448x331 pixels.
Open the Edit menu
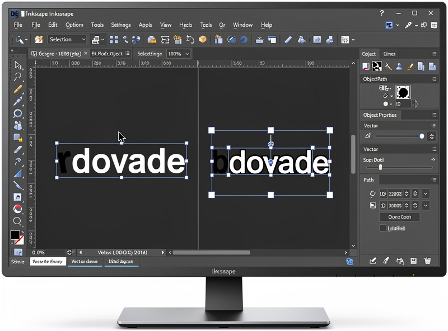pyautogui.click(x=53, y=25)
